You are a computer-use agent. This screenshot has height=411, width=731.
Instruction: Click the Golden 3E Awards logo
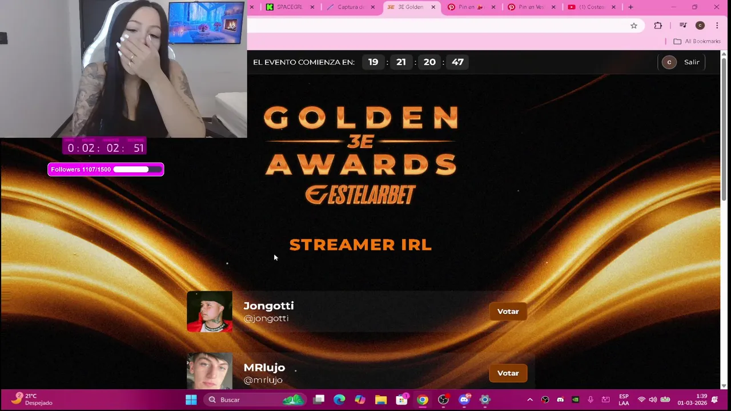click(x=361, y=141)
